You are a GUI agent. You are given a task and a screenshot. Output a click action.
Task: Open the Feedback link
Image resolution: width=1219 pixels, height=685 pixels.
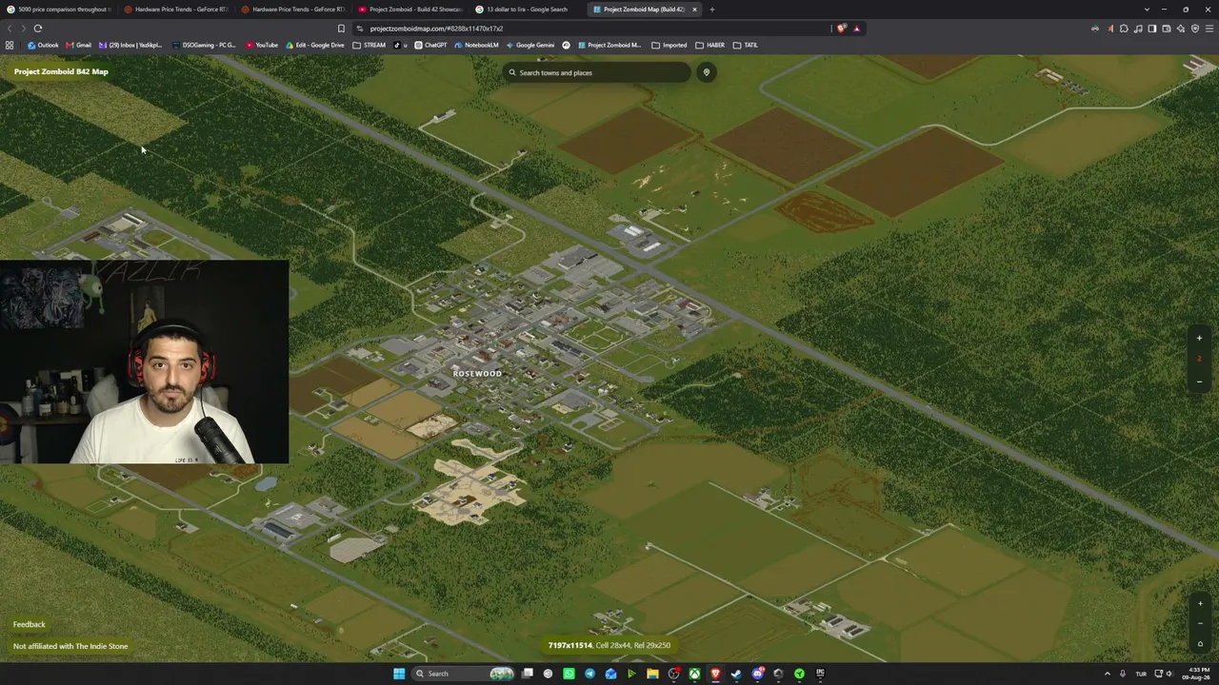[30, 624]
